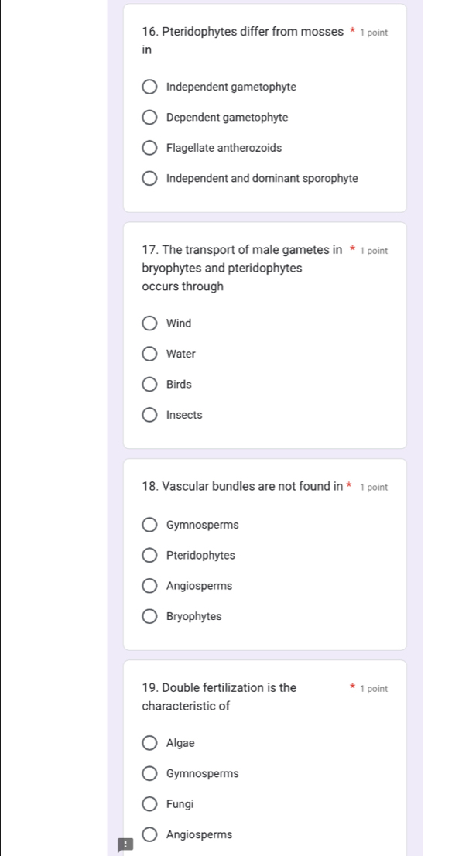This screenshot has width=469, height=856.
Task: Pick 'Insects' for question 17
Action: (149, 415)
